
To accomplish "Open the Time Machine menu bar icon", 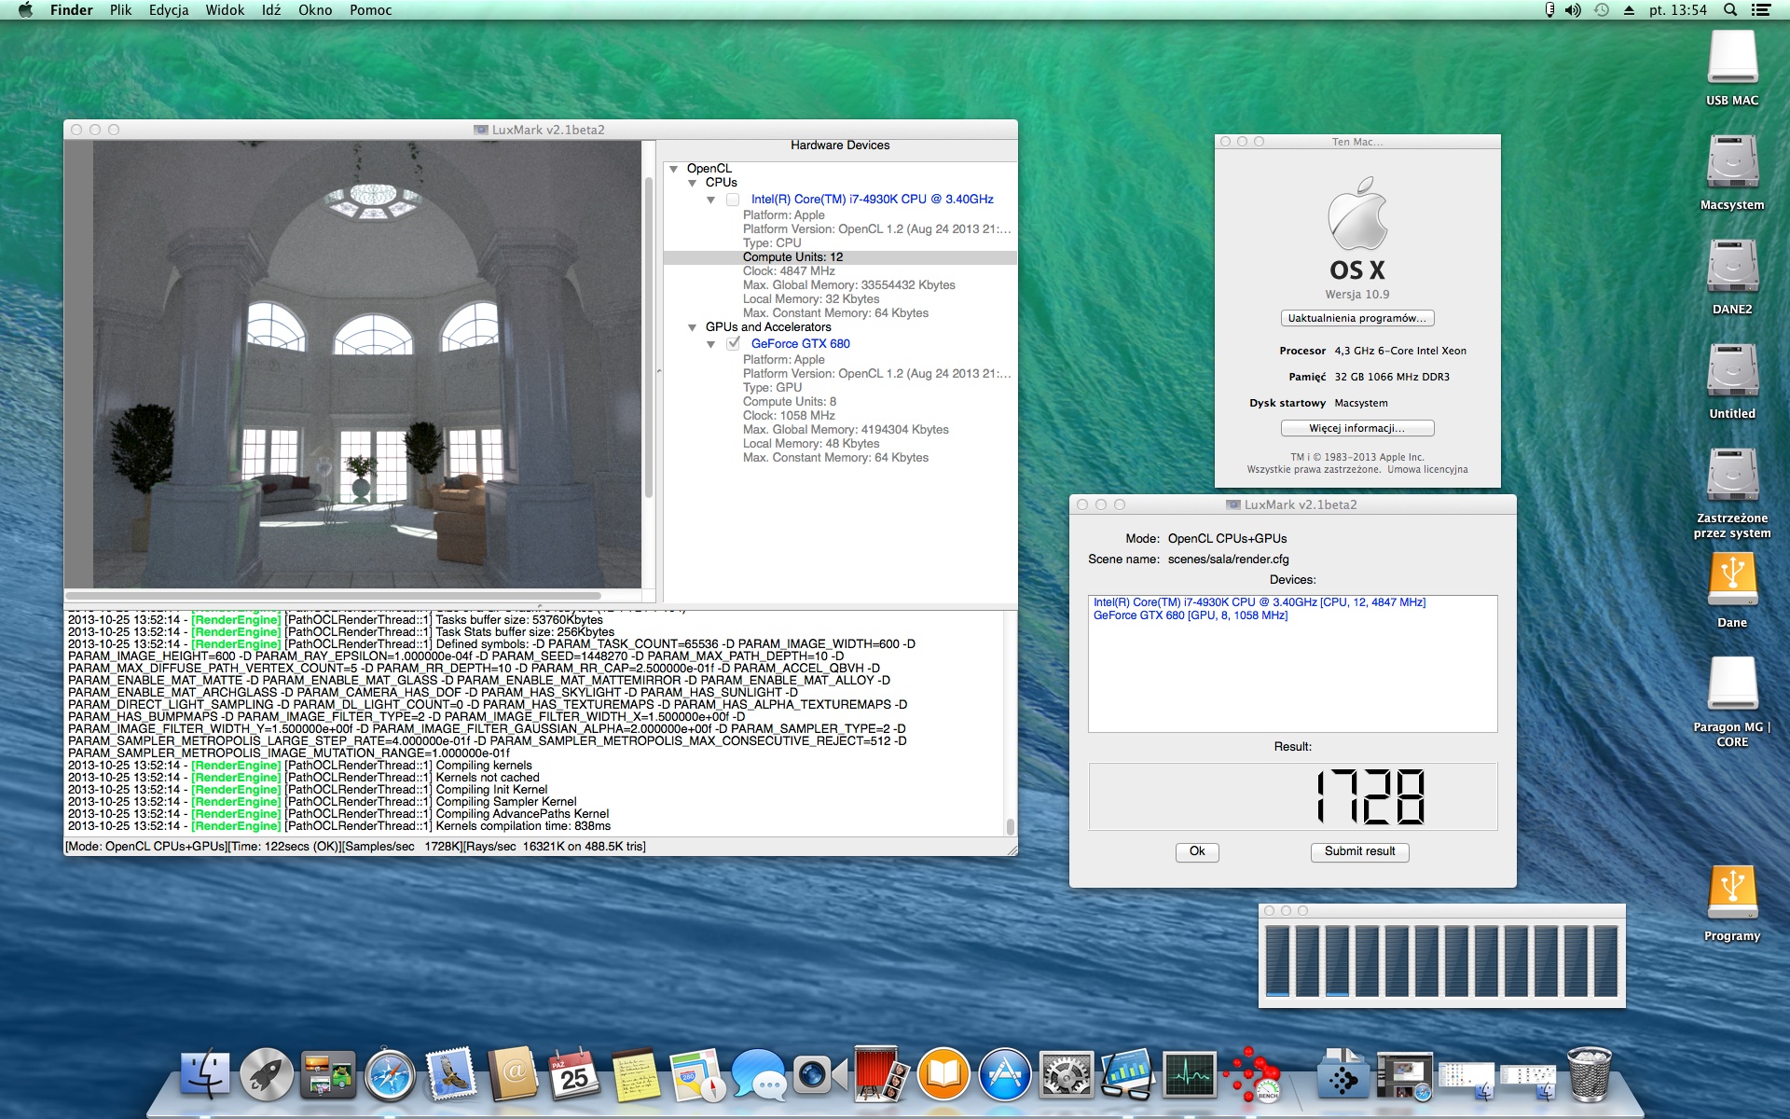I will [1602, 10].
